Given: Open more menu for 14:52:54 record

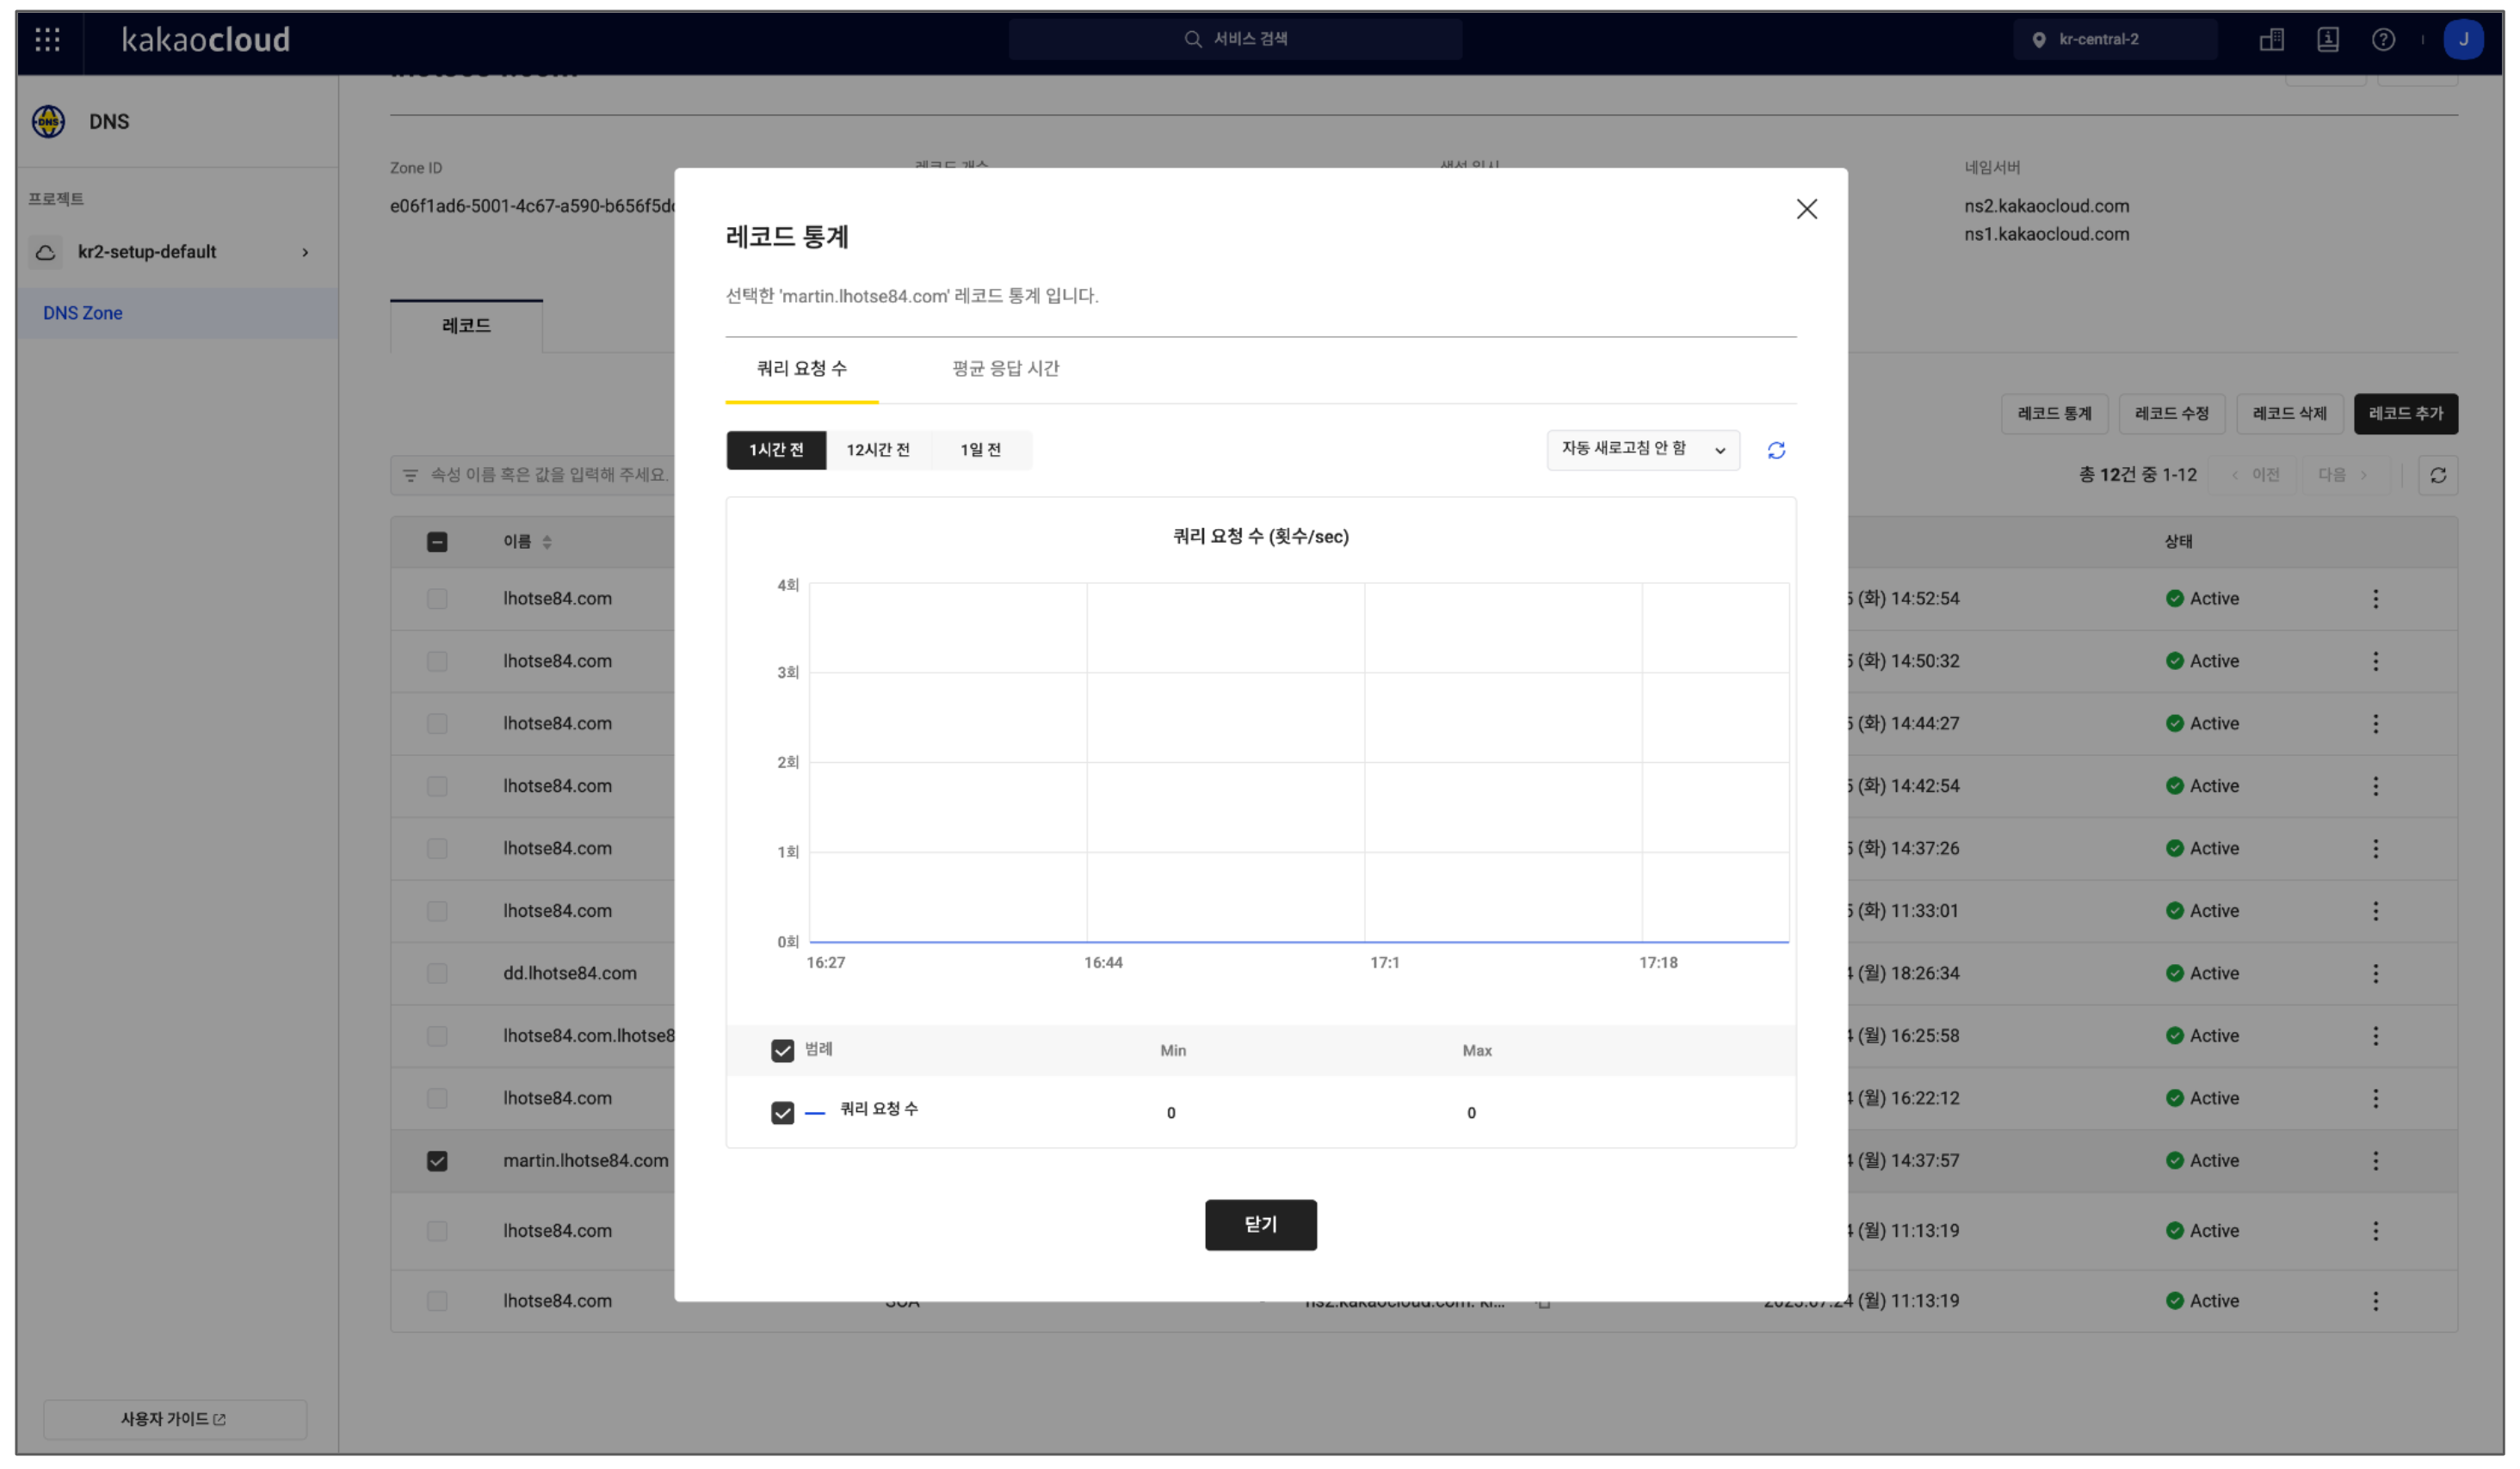Looking at the screenshot, I should tap(2375, 599).
